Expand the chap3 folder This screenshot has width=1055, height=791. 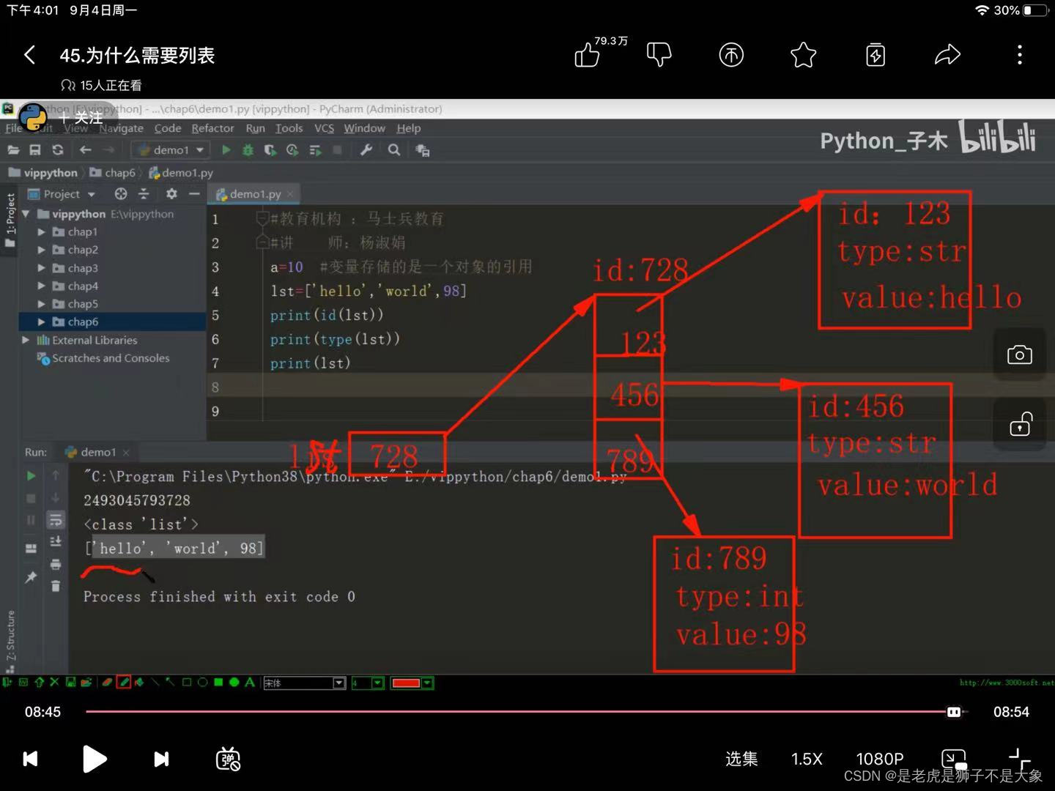(42, 268)
